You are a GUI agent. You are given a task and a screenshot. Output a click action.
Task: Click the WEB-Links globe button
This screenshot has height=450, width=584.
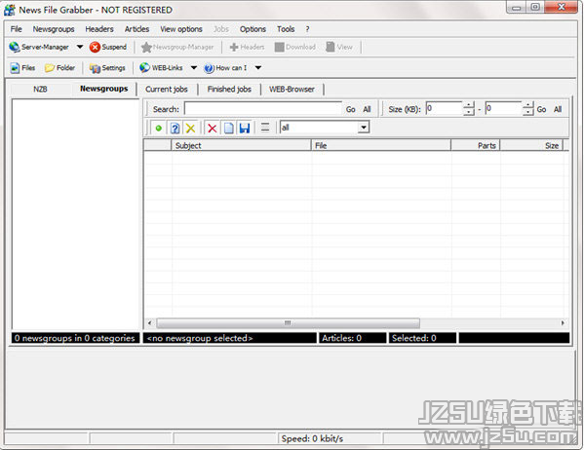(161, 68)
